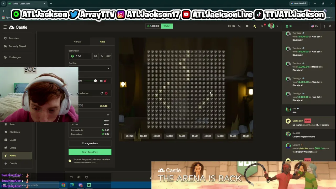Change site language EN globe

click(232, 26)
